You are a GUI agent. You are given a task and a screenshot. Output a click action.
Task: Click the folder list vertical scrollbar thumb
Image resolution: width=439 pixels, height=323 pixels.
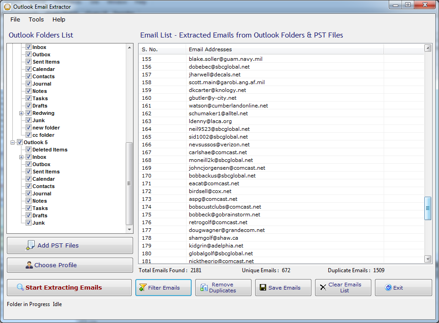(129, 183)
